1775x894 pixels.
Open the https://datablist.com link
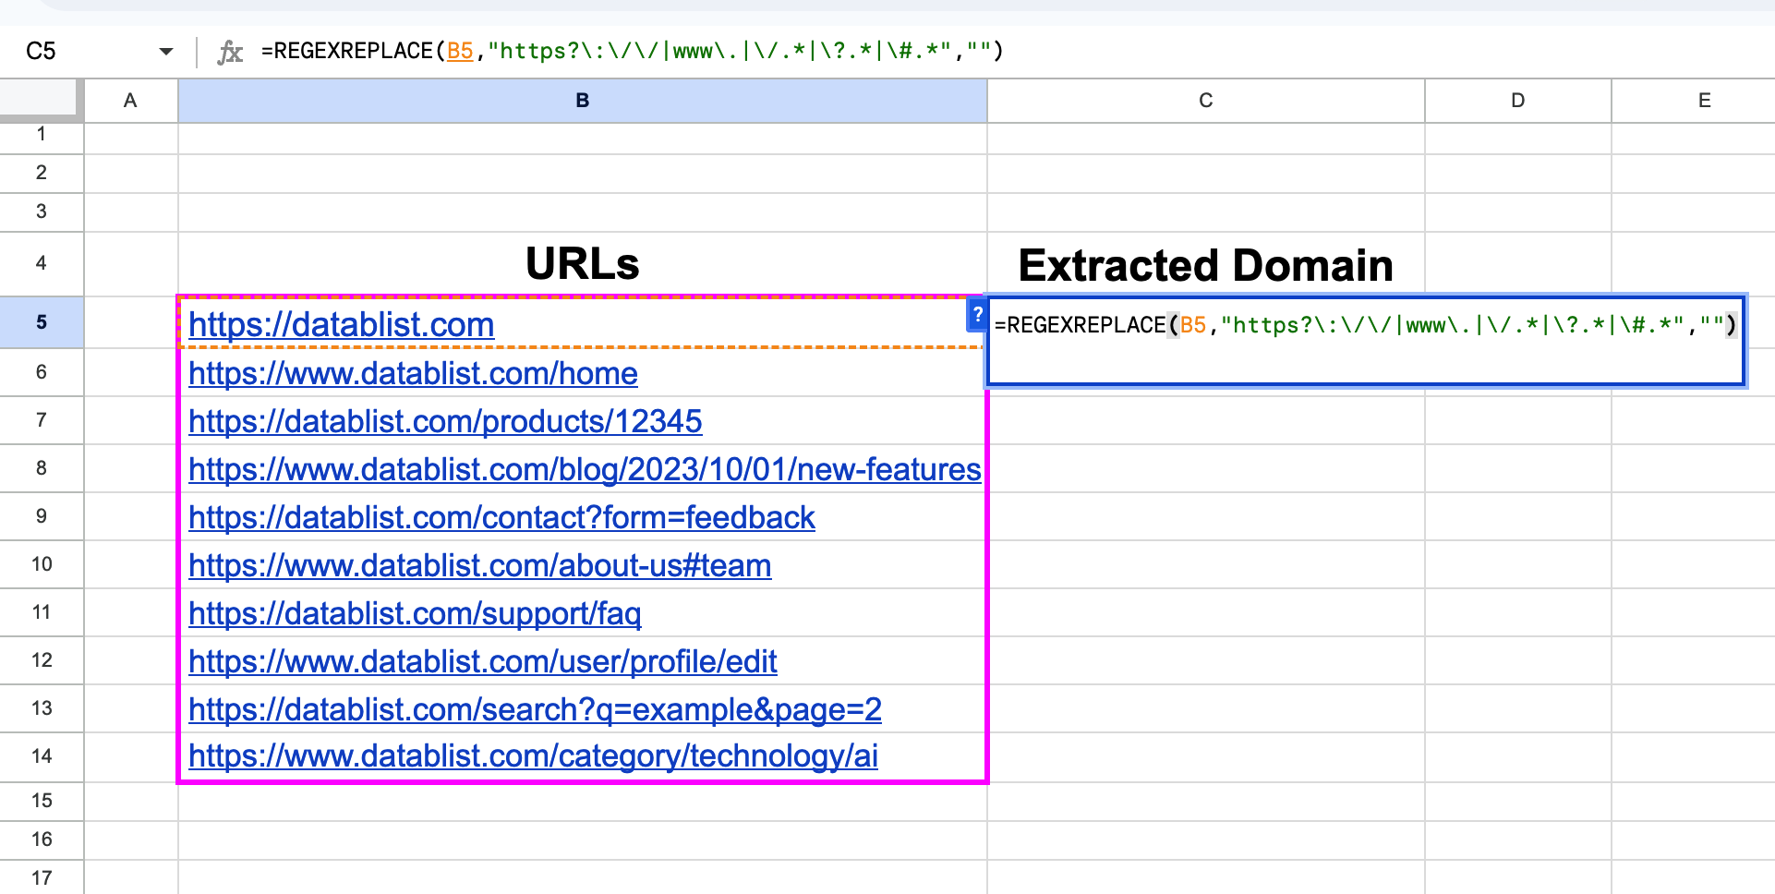tap(341, 325)
